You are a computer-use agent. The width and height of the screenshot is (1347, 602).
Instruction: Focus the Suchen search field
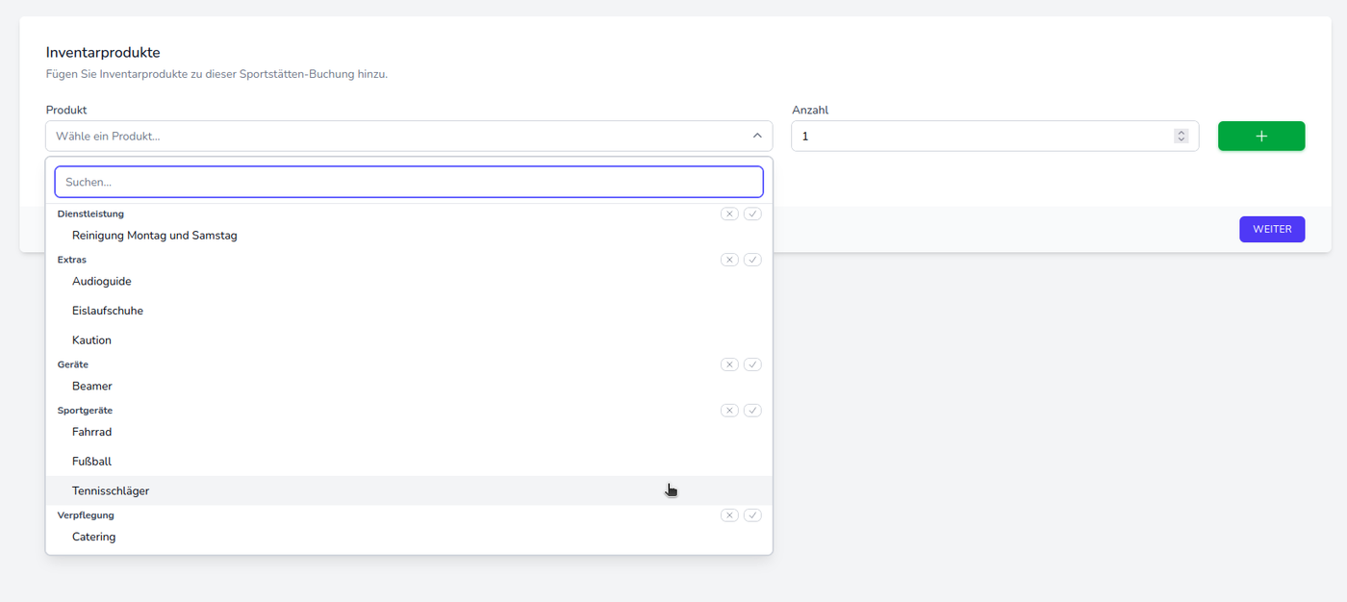tap(409, 182)
